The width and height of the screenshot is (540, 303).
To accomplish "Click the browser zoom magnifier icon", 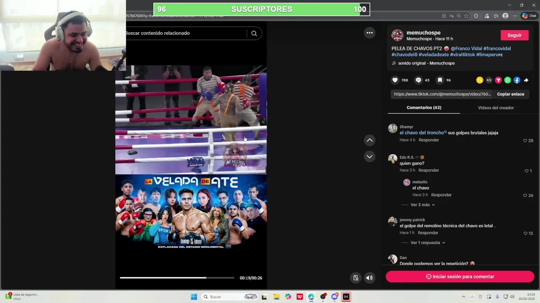I will click(x=459, y=16).
